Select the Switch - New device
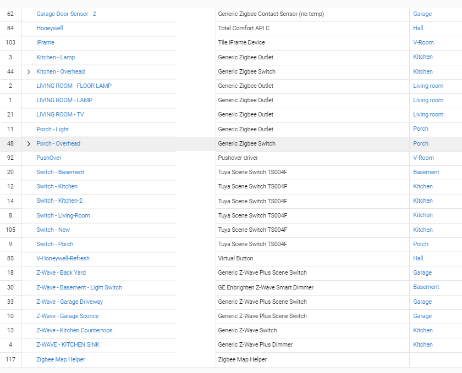 [x=53, y=230]
